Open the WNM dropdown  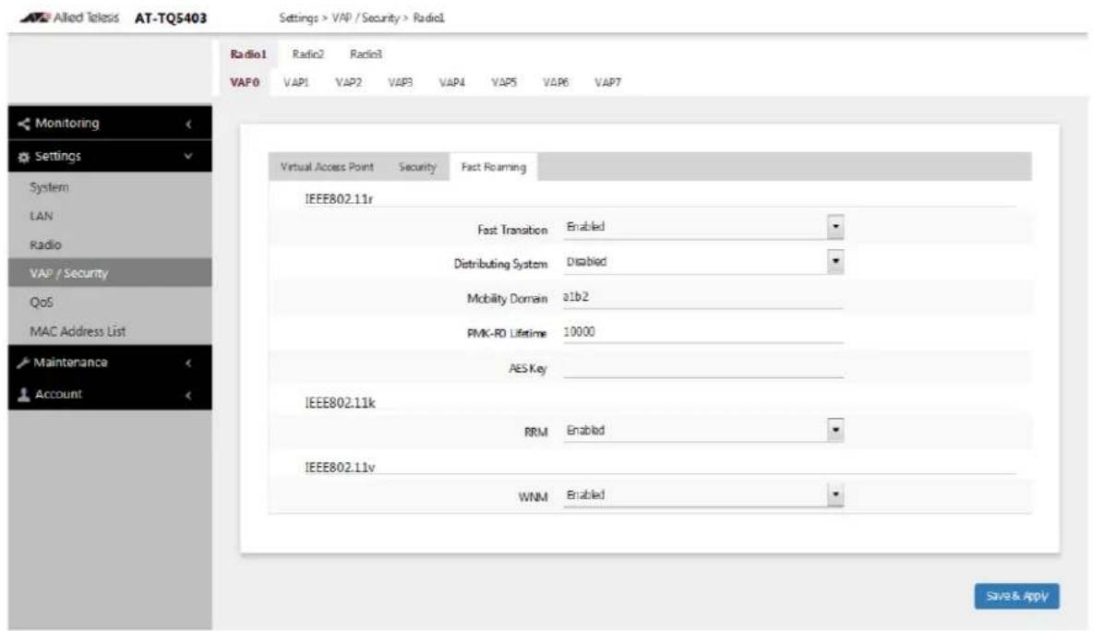(x=703, y=495)
